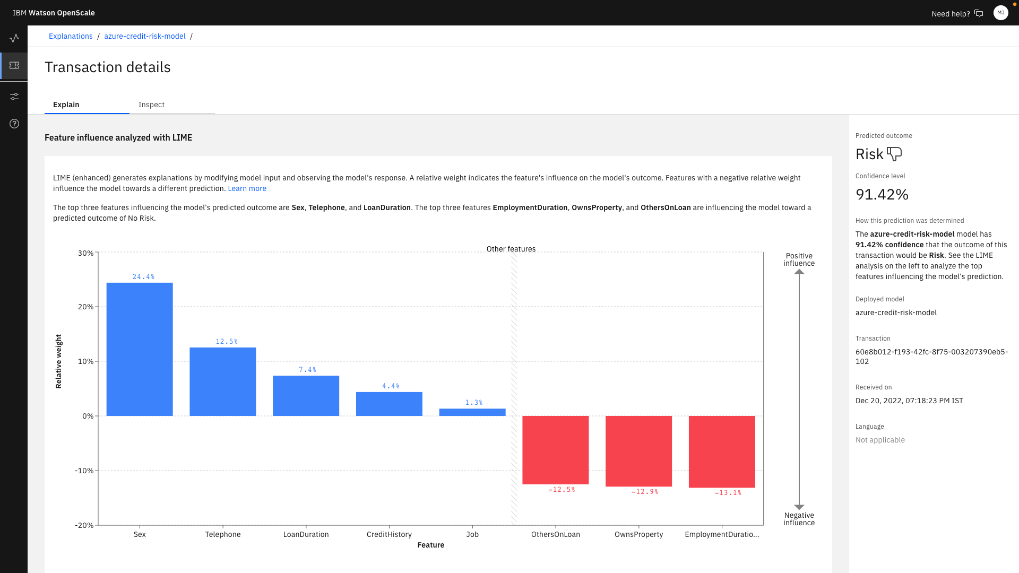Click the Need help chat icon

coord(979,13)
